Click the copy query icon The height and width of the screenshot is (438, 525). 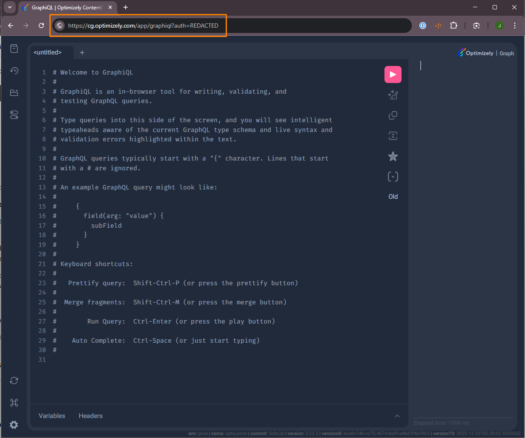(x=393, y=115)
